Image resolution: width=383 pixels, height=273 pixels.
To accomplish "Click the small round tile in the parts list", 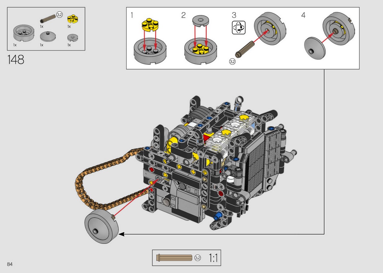I will tap(73, 38).
